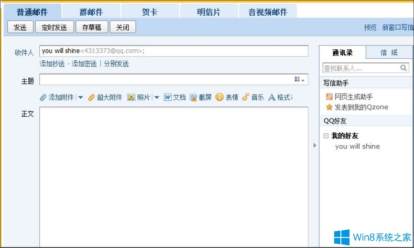Click in the 收件人 recipient field

click(x=174, y=51)
